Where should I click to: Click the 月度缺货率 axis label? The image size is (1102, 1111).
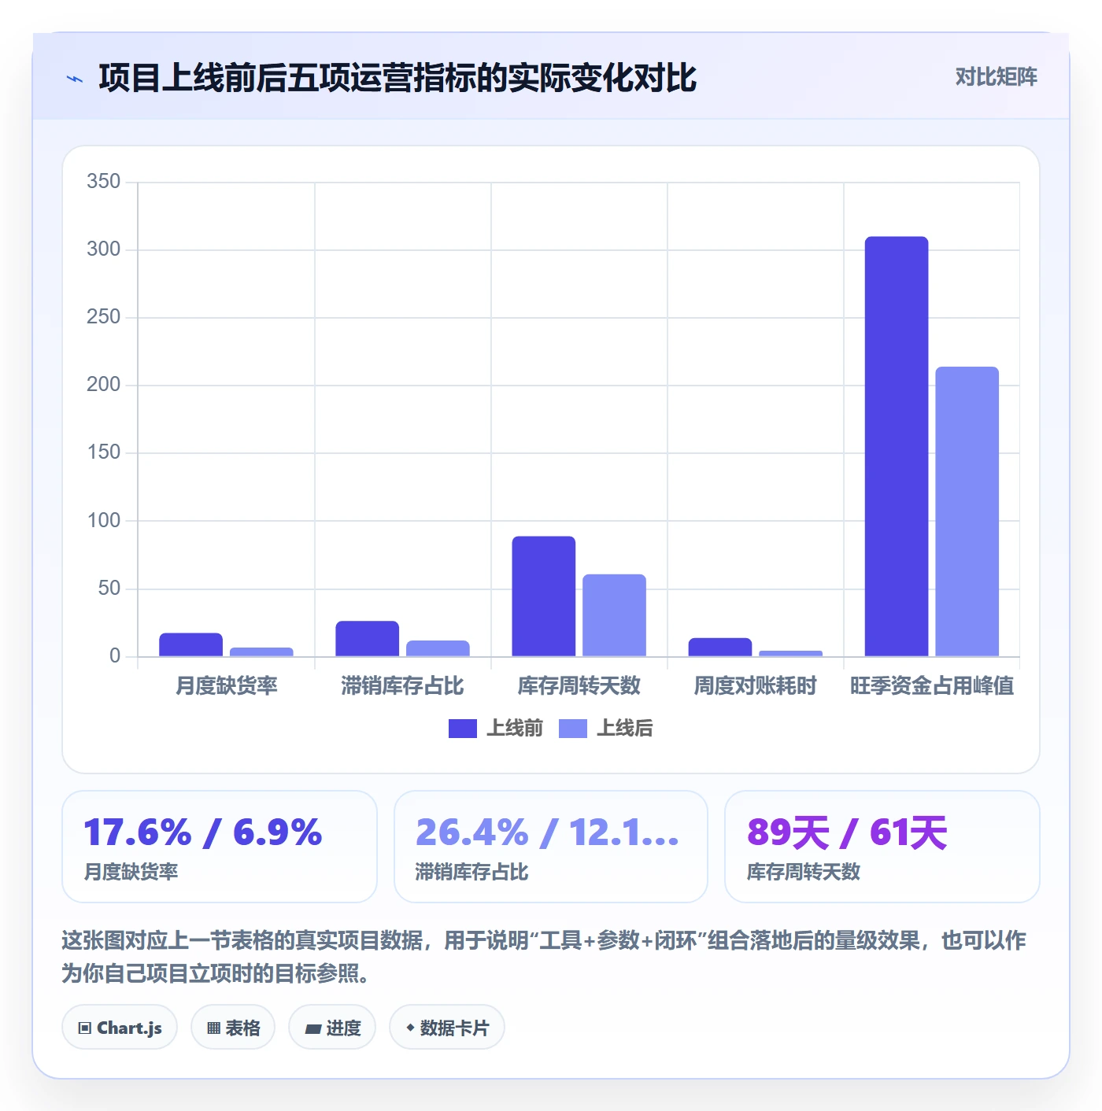pos(227,686)
